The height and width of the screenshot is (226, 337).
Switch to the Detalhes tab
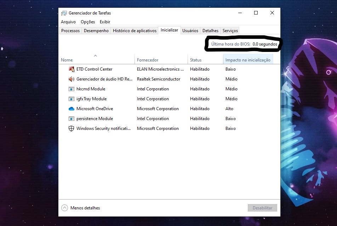[210, 31]
